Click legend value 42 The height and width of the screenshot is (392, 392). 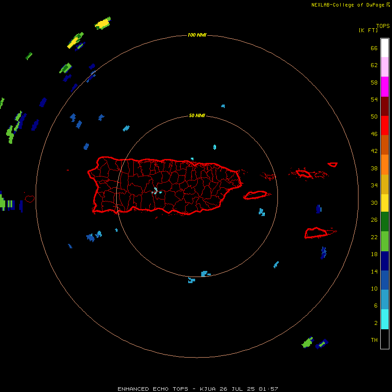tap(374, 151)
